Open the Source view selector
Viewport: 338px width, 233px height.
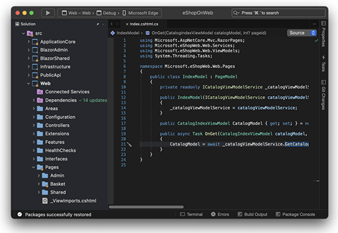coord(302,33)
